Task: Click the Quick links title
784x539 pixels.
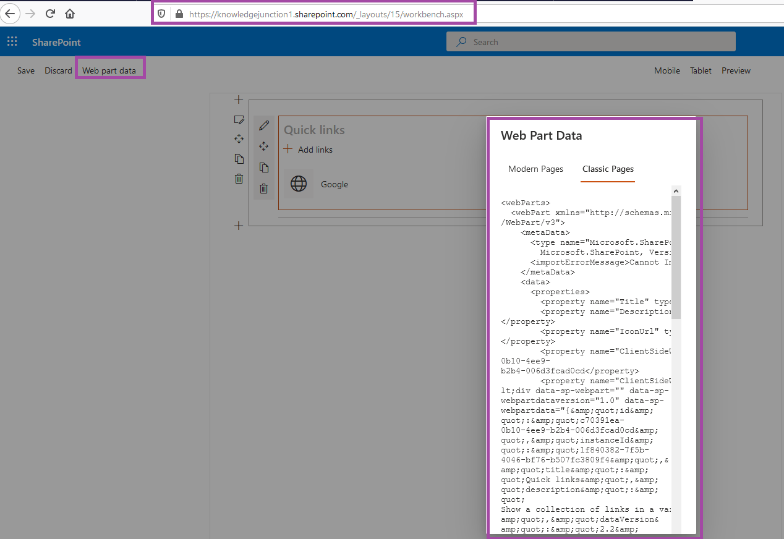Action: pyautogui.click(x=314, y=130)
